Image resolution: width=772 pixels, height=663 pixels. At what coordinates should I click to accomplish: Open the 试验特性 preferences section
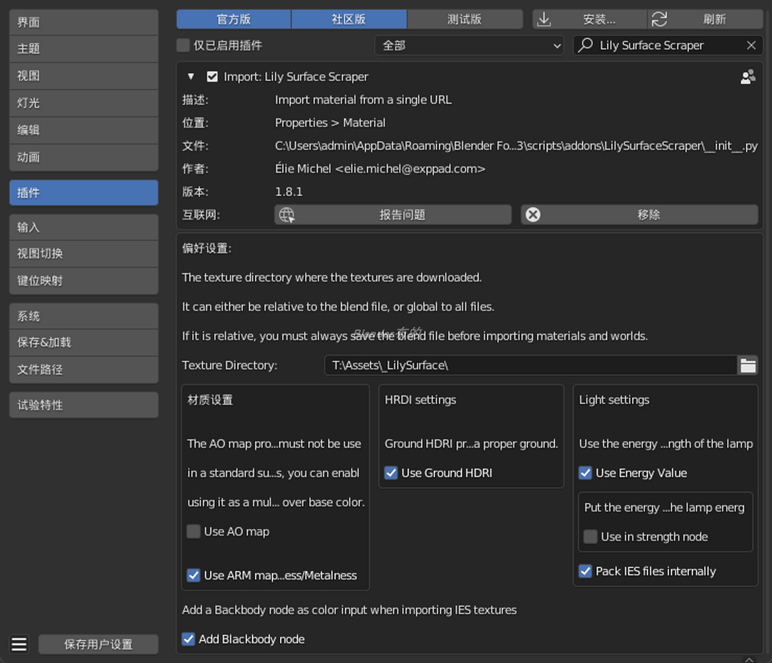point(84,405)
